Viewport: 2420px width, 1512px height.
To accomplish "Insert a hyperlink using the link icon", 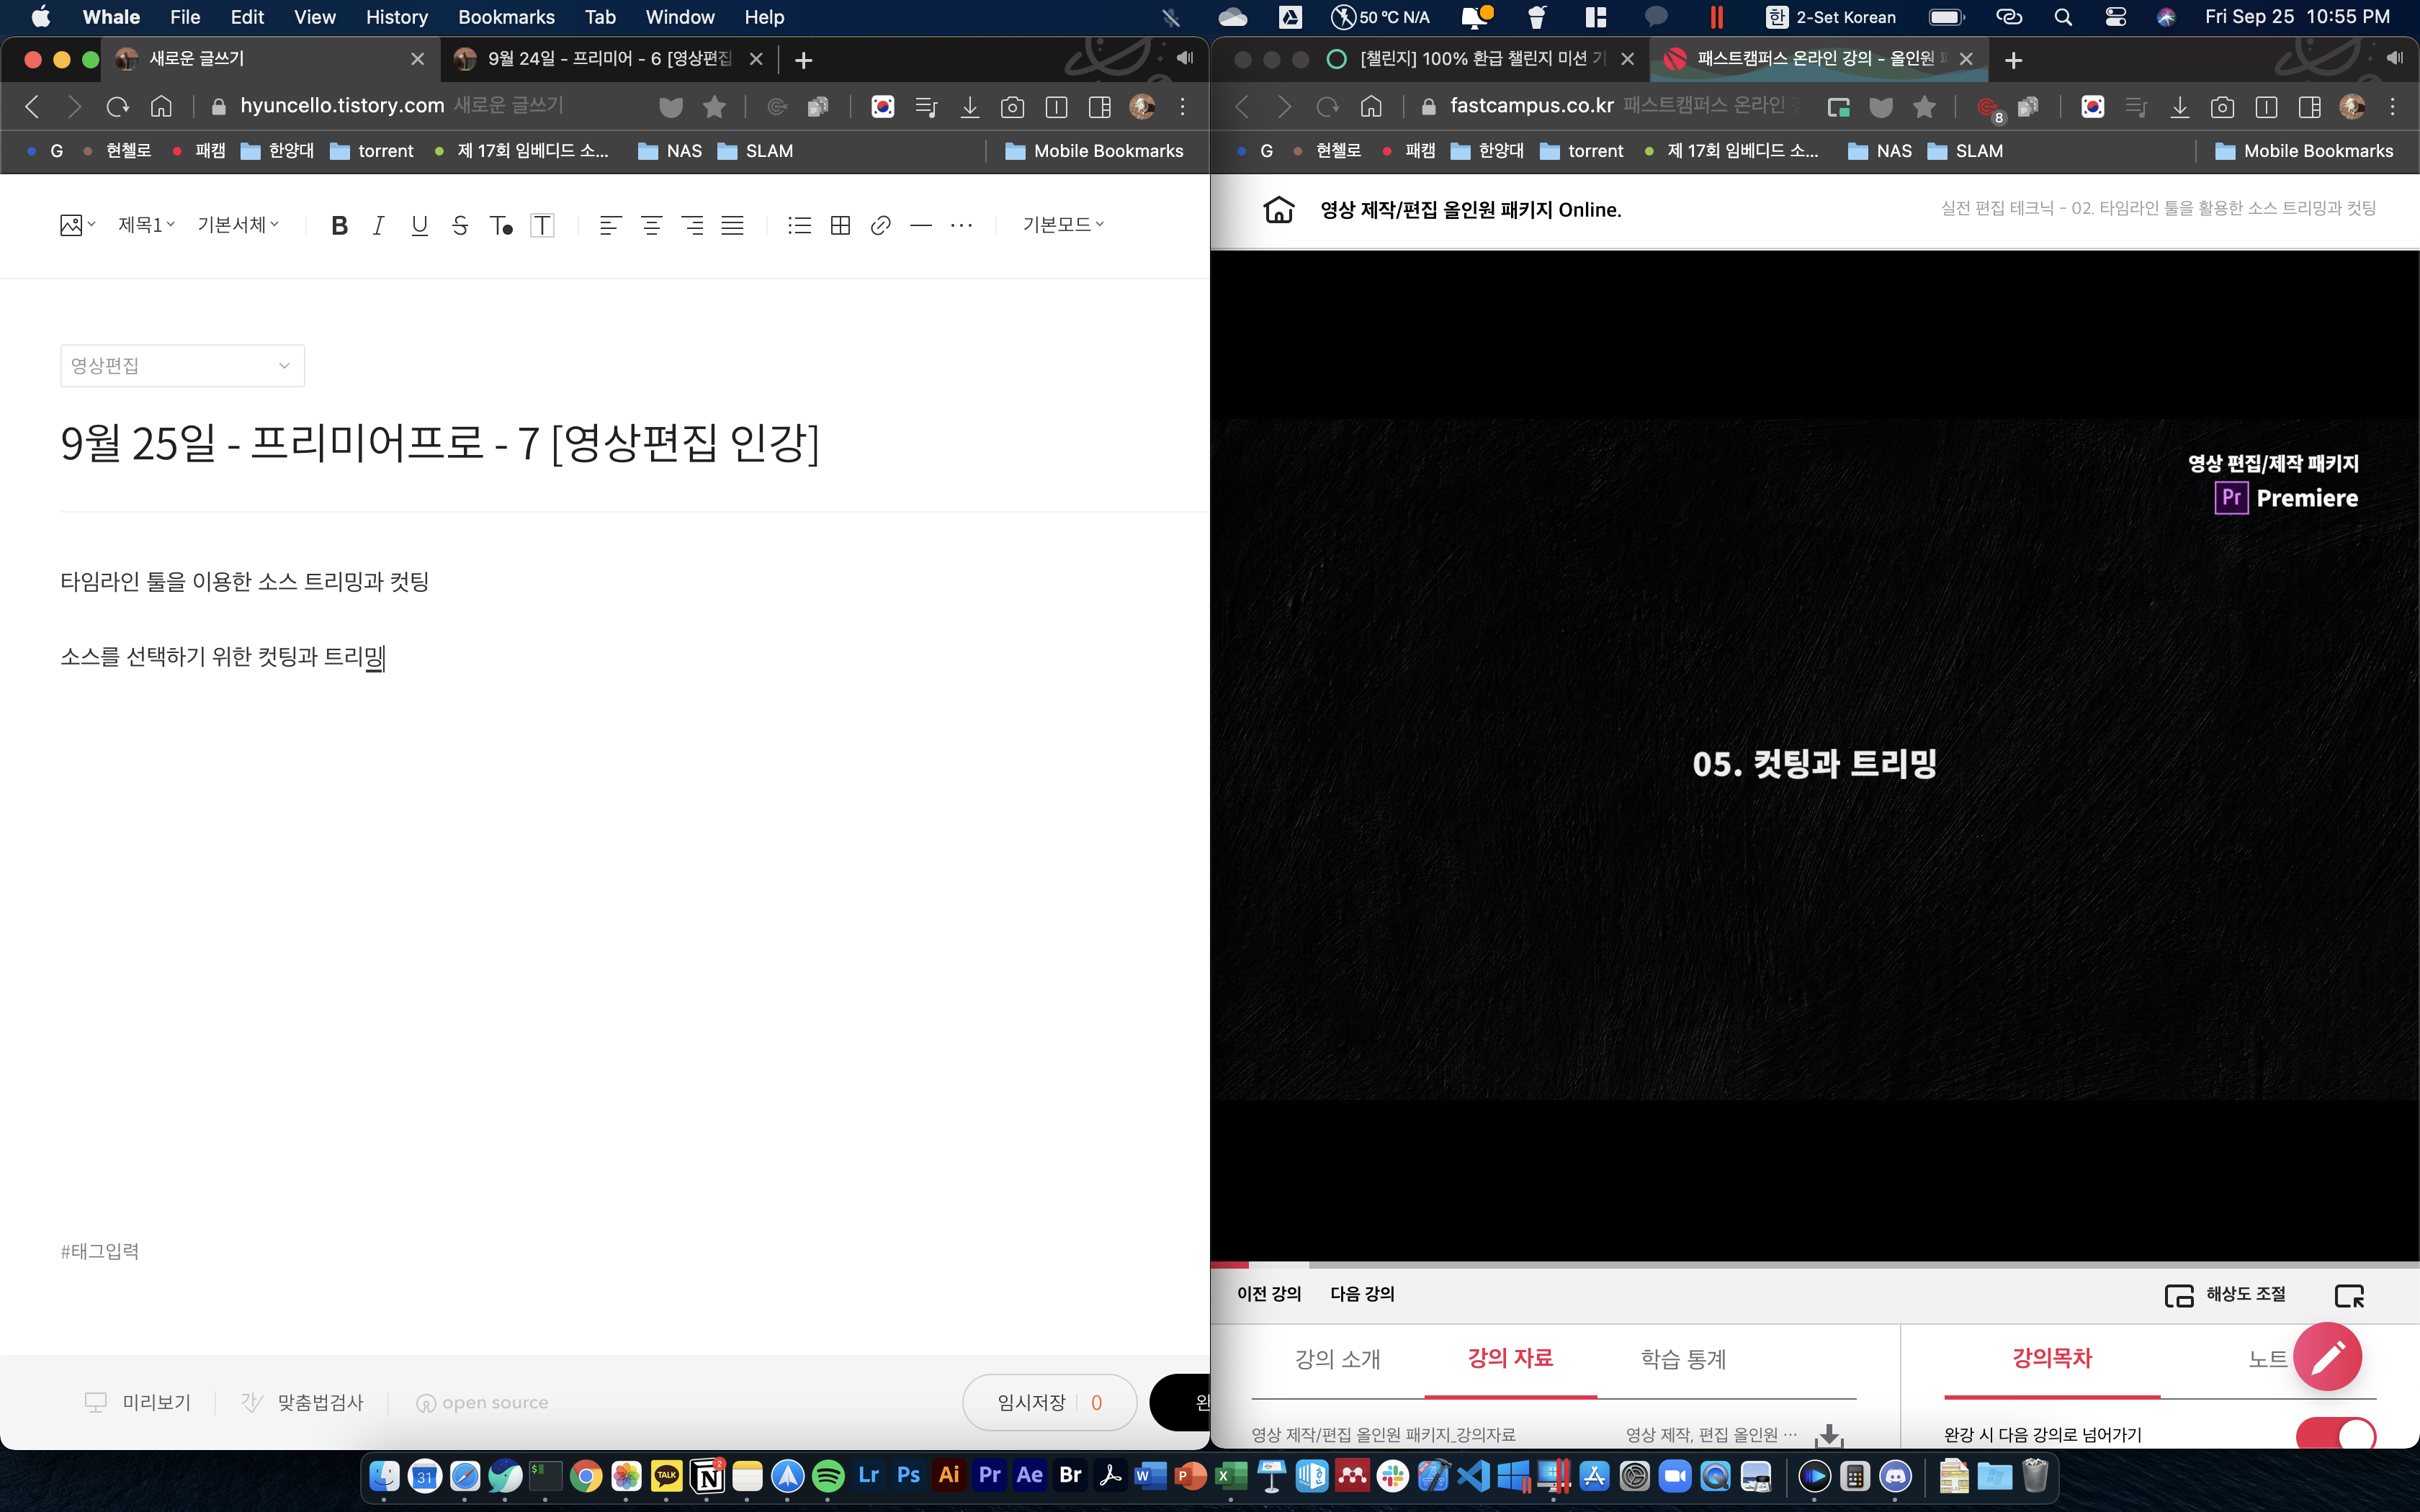I will pos(880,225).
